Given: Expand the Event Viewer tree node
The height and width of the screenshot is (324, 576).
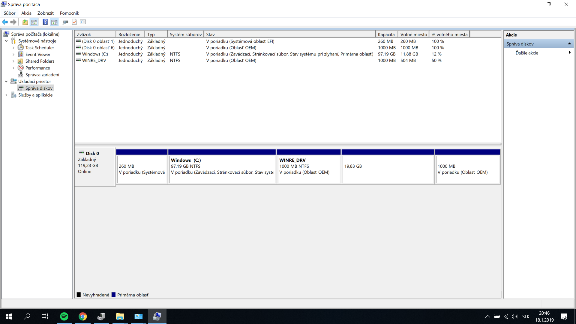Looking at the screenshot, I should pos(13,55).
